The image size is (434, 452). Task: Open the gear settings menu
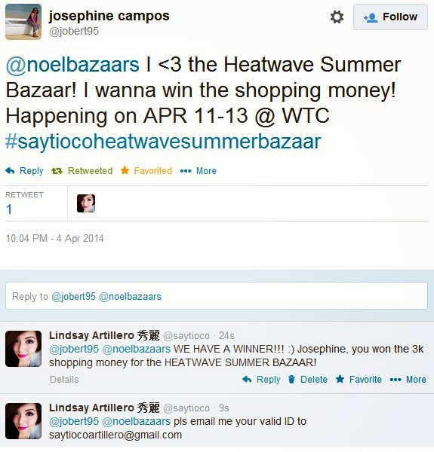337,17
